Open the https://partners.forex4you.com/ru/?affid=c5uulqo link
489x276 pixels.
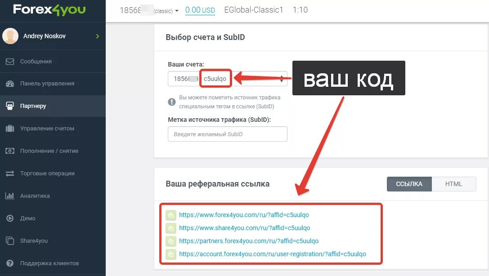[x=249, y=241]
